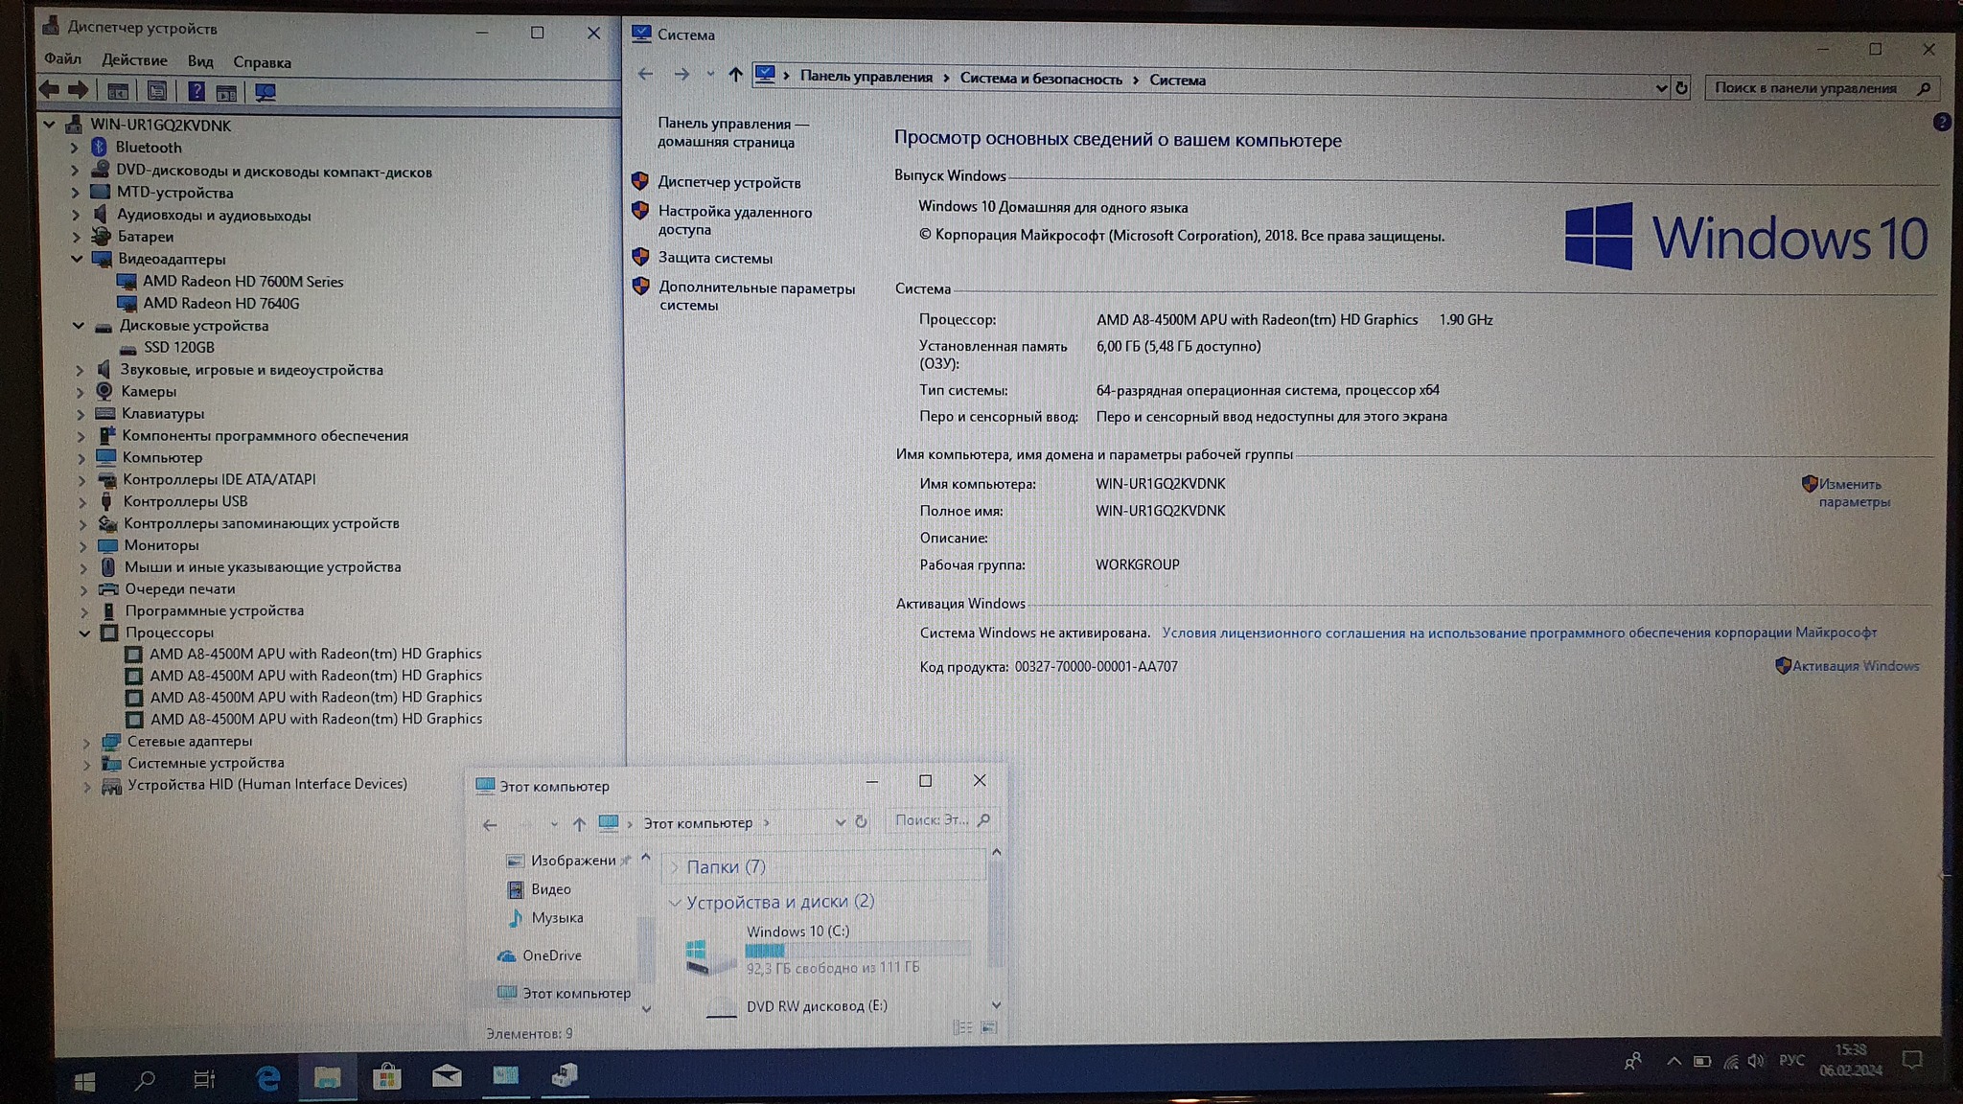1963x1104 pixels.
Task: Click the Device Manager back arrow
Action: 49,90
